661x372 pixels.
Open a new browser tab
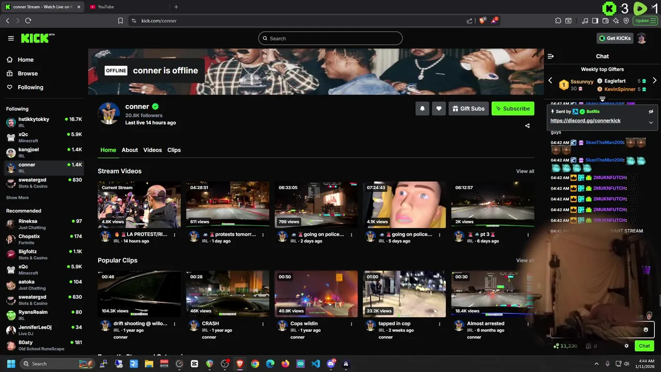tap(176, 7)
